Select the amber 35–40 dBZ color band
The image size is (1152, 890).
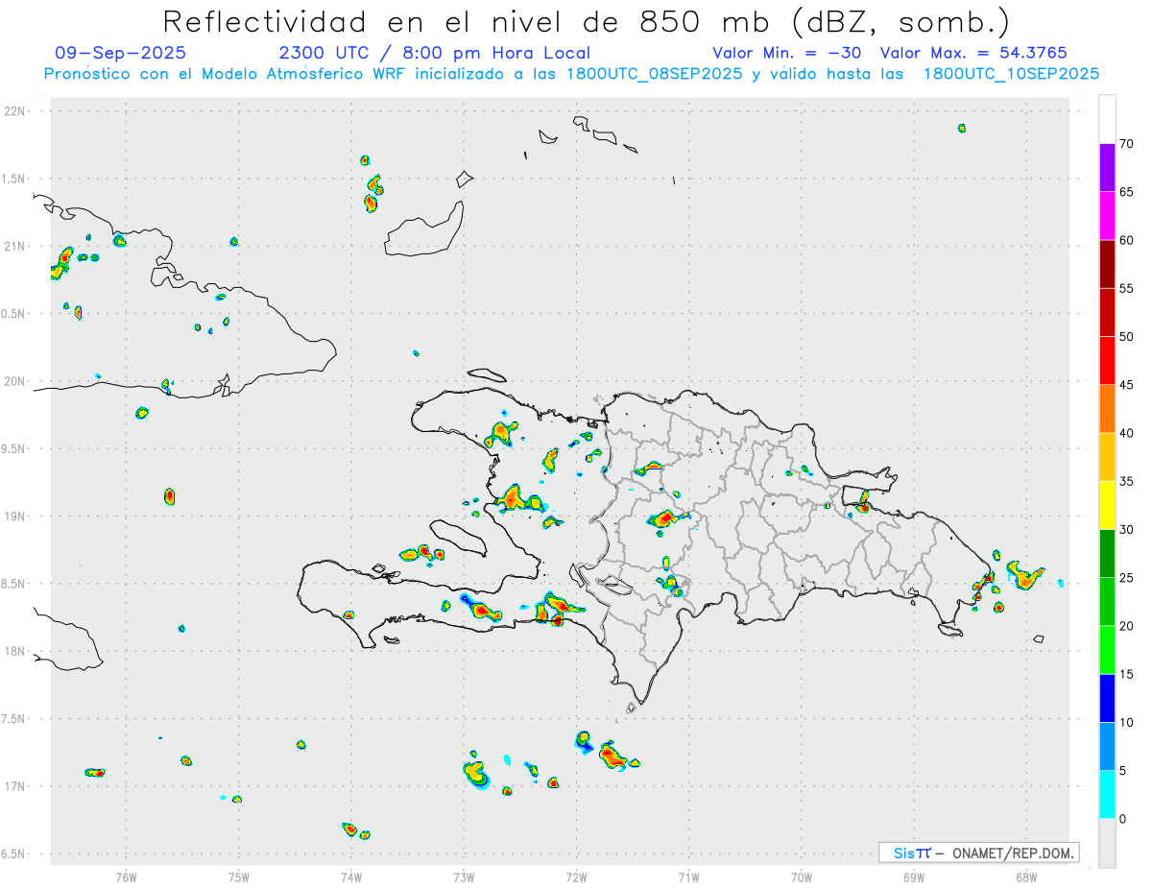1107,457
